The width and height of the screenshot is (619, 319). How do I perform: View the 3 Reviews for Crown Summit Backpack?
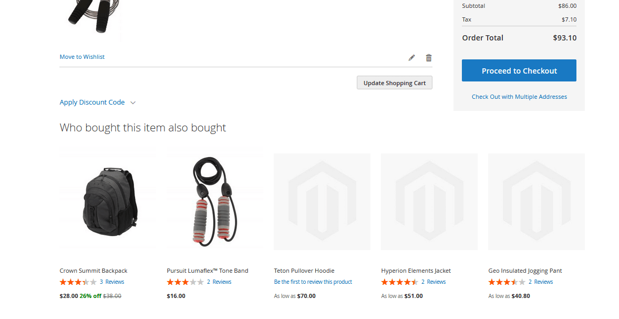[x=112, y=282]
